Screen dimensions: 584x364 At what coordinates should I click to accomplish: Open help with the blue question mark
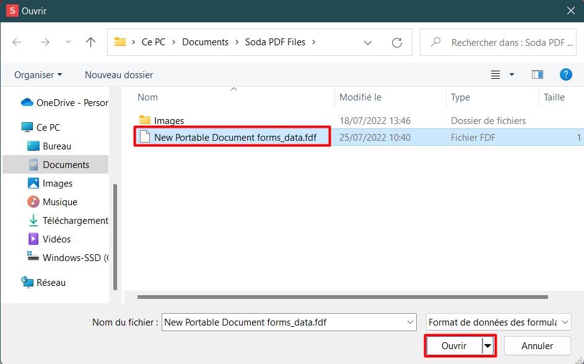tap(566, 74)
